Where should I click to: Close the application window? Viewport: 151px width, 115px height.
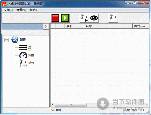143,3
